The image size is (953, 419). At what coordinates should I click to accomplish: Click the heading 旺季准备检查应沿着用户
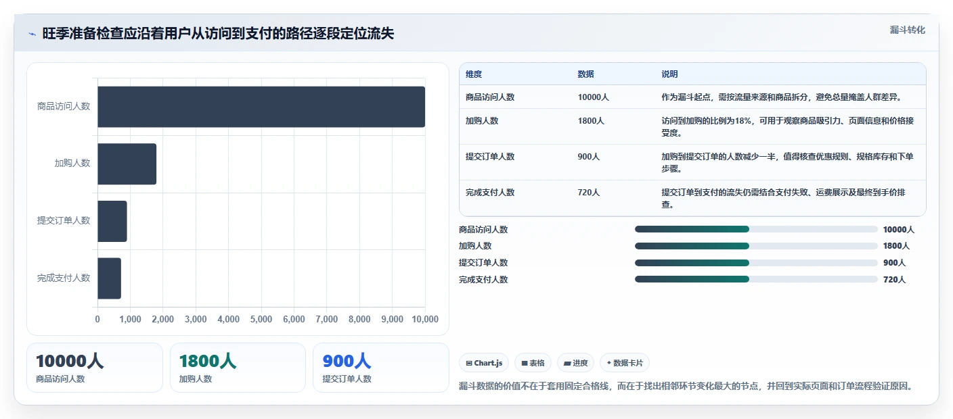218,34
